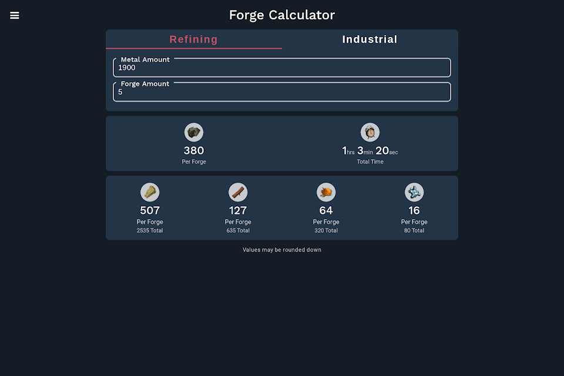Click the 80 Total gel text
The width and height of the screenshot is (564, 376).
[414, 231]
